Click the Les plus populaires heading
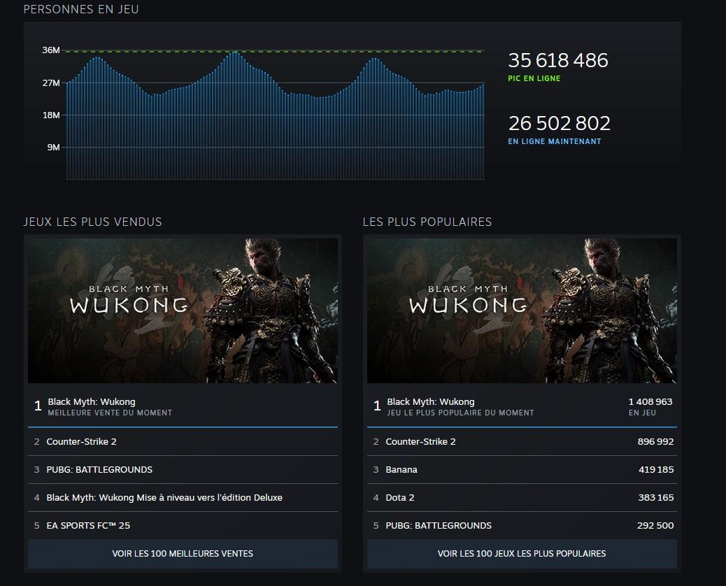 [427, 222]
